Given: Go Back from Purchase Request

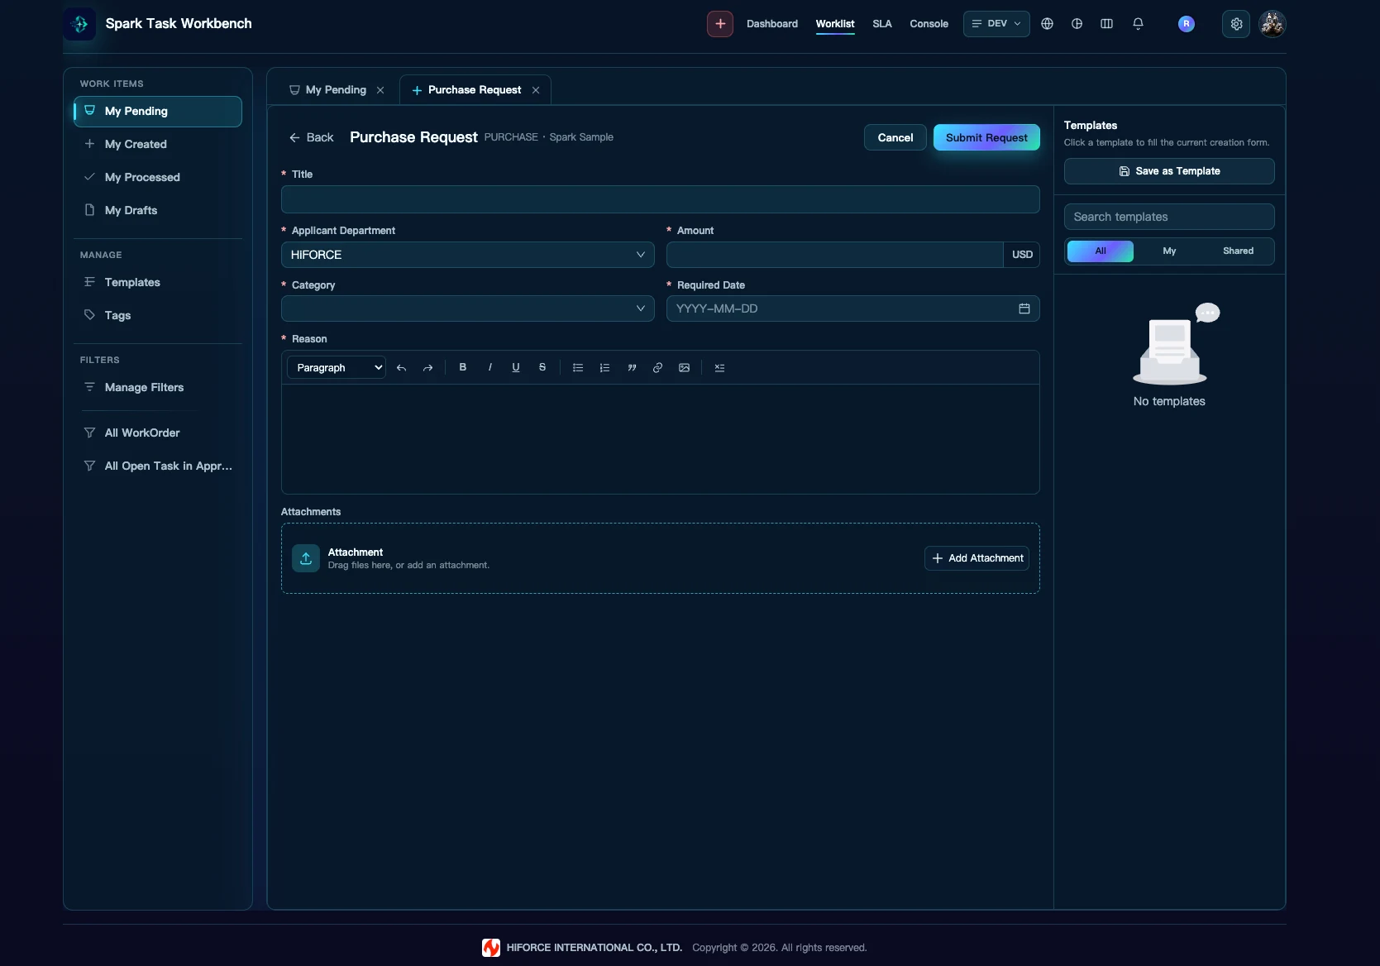Looking at the screenshot, I should (311, 137).
